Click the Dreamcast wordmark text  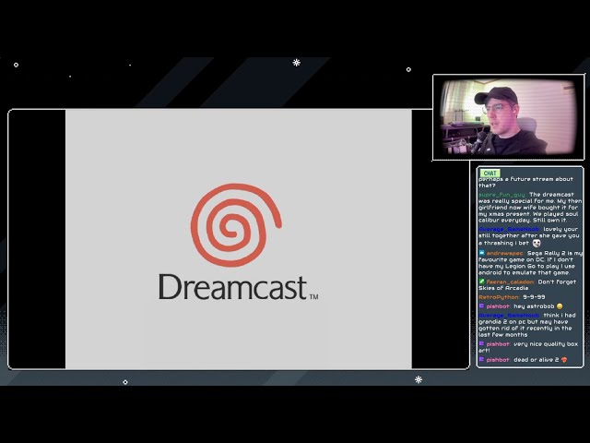pyautogui.click(x=233, y=287)
